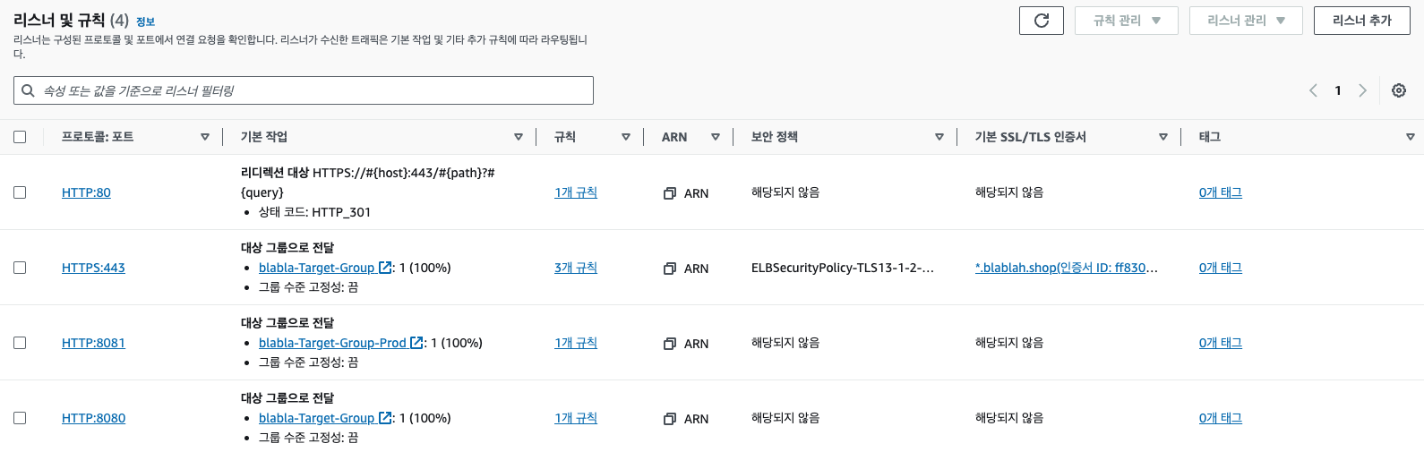This screenshot has width=1424, height=452.
Task: Click 해당되지 않음 security policy in HTTP:80 row
Action: click(785, 192)
